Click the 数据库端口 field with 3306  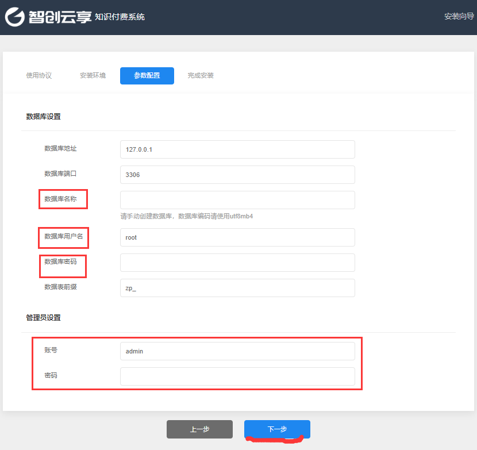click(237, 175)
